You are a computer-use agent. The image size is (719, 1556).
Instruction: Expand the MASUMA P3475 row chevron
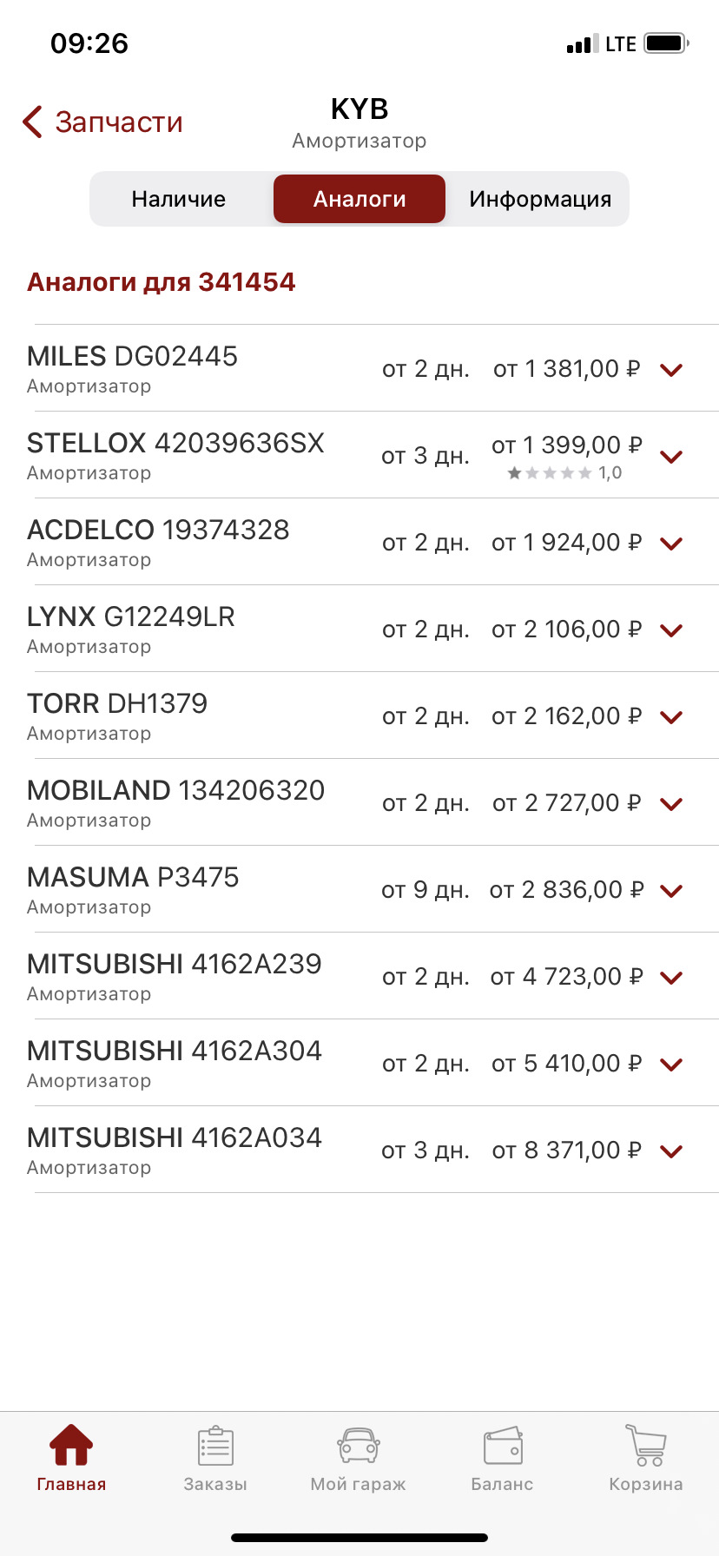pos(671,891)
